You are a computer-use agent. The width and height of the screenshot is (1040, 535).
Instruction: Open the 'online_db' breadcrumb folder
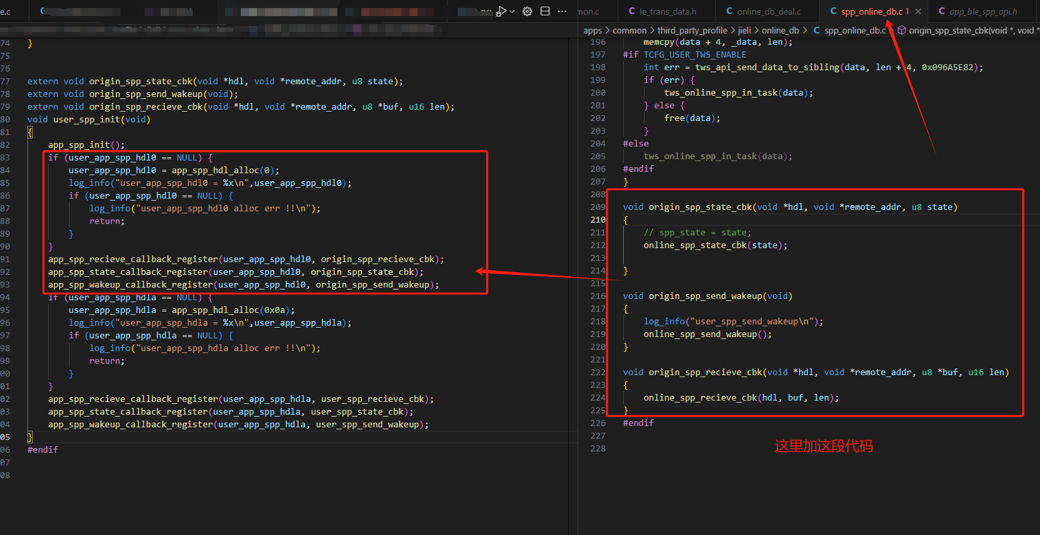pos(780,30)
